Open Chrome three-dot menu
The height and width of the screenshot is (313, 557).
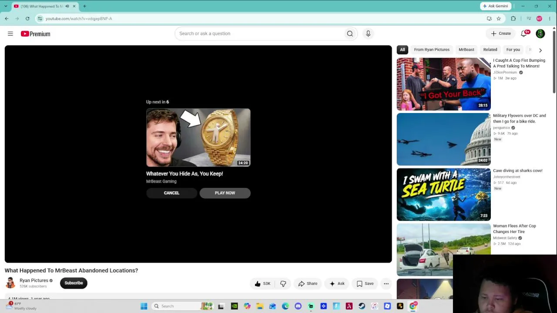click(x=550, y=19)
